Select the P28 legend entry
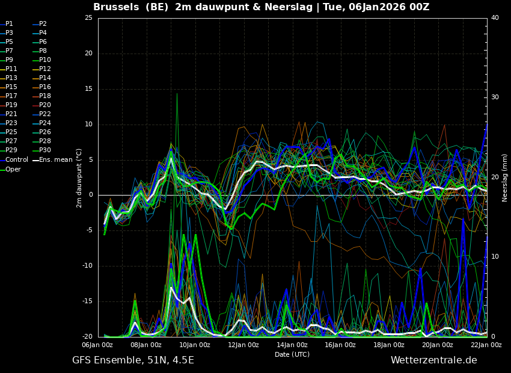511x373 pixels. pos(45,141)
